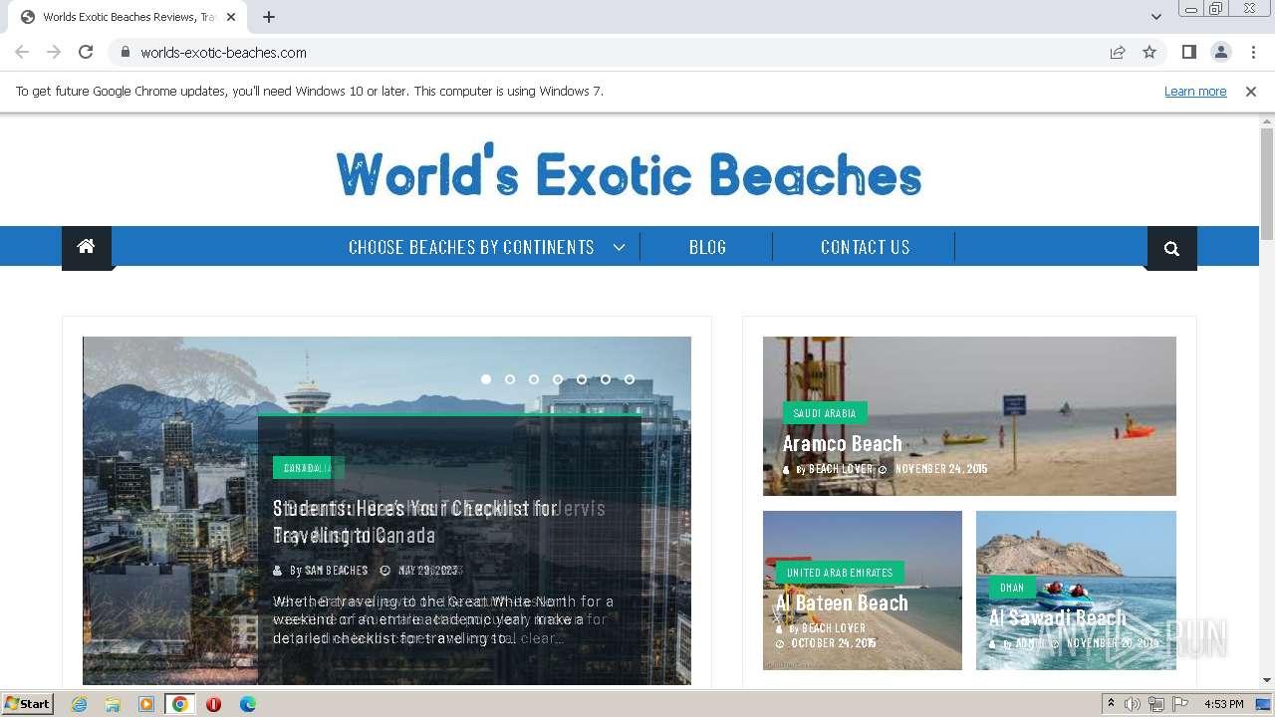Viewport: 1275px width, 717px height.
Task: Open the Contact Us menu item
Action: (x=865, y=247)
